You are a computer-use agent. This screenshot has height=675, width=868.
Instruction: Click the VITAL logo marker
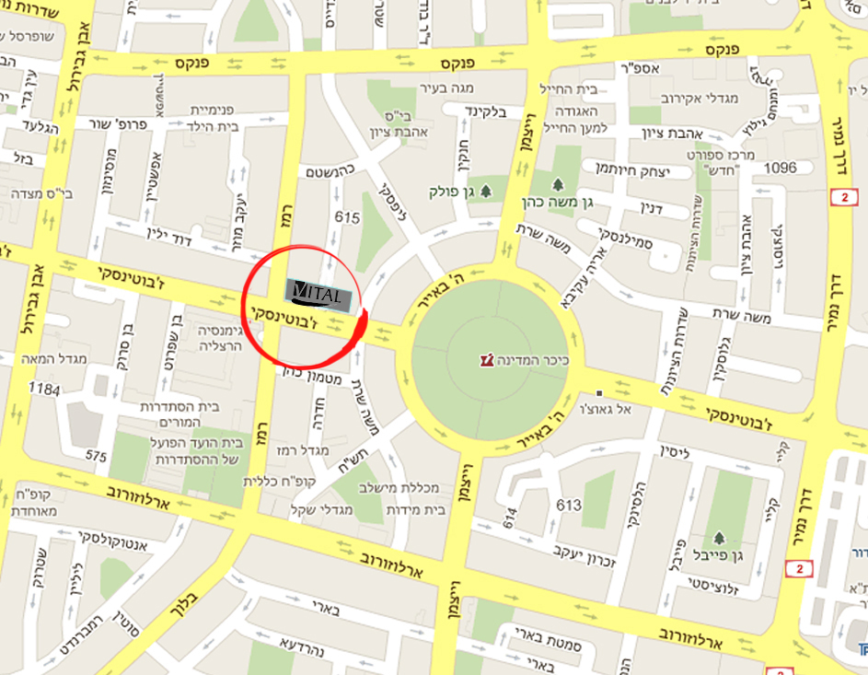coord(318,295)
